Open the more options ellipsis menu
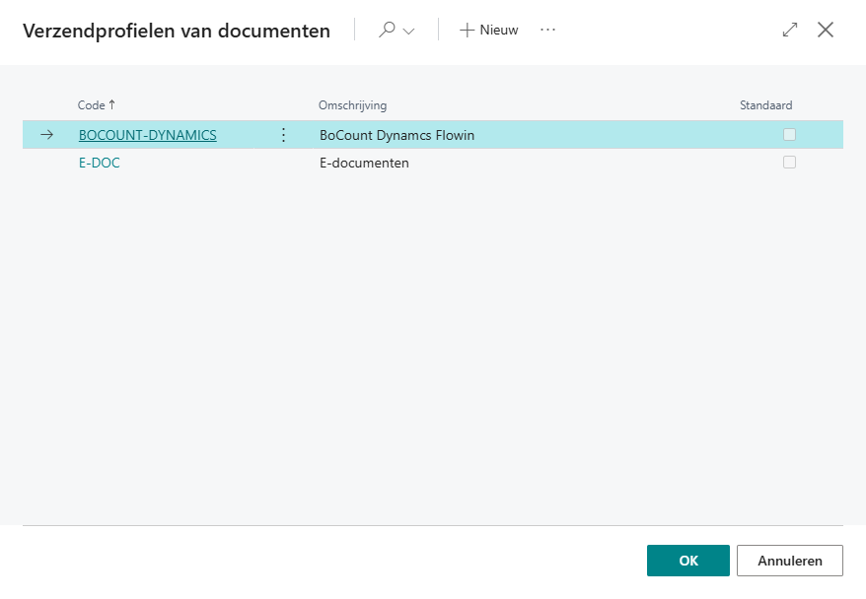Viewport: 866px width, 599px height. click(x=547, y=30)
